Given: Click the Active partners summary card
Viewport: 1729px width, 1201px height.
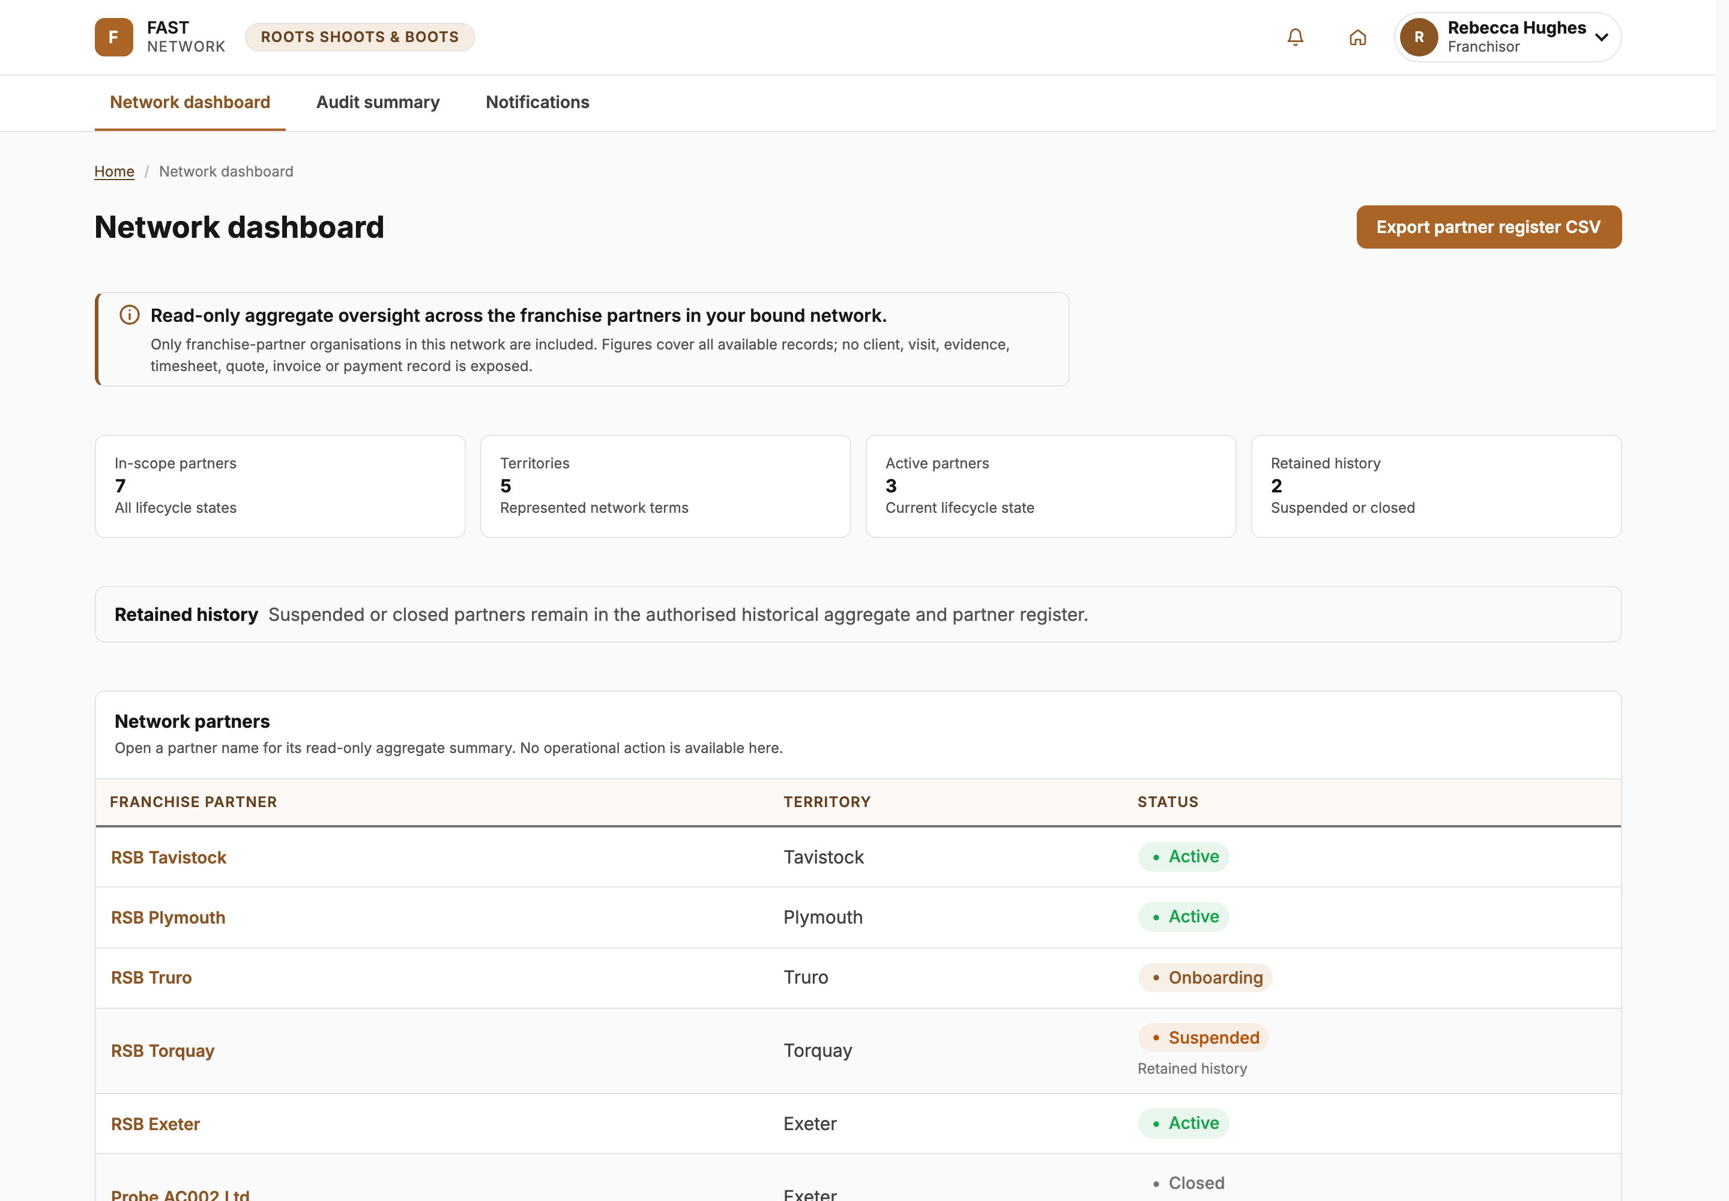Looking at the screenshot, I should click(1051, 486).
